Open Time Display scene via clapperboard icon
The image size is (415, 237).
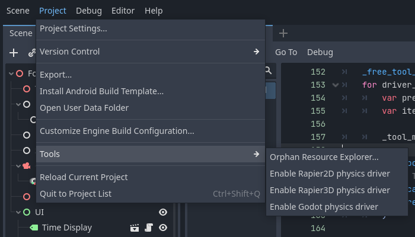click(135, 228)
